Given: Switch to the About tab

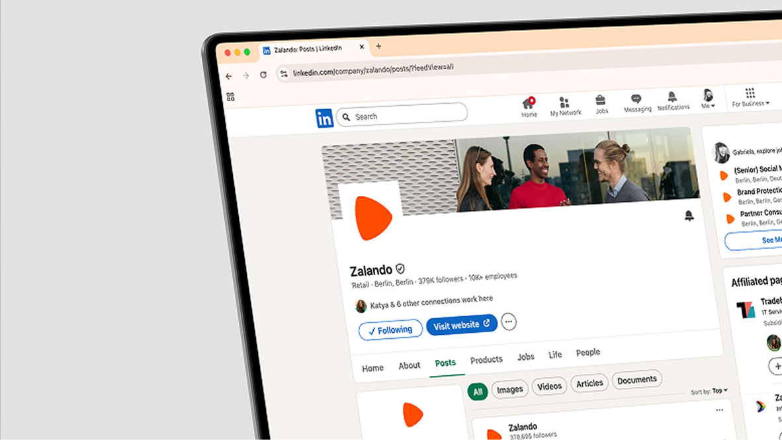Looking at the screenshot, I should 409,366.
